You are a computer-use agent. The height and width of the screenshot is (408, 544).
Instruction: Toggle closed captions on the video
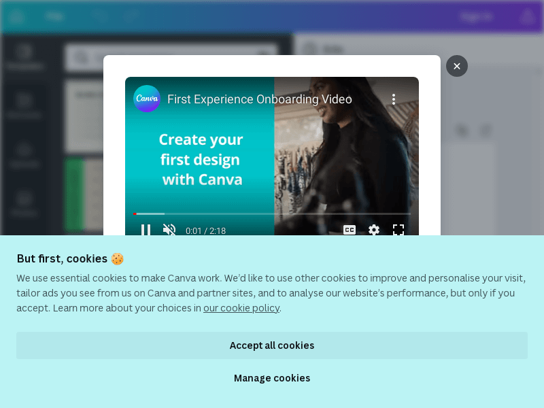point(350,230)
